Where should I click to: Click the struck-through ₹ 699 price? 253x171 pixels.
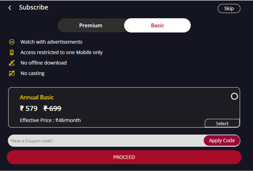click(52, 108)
